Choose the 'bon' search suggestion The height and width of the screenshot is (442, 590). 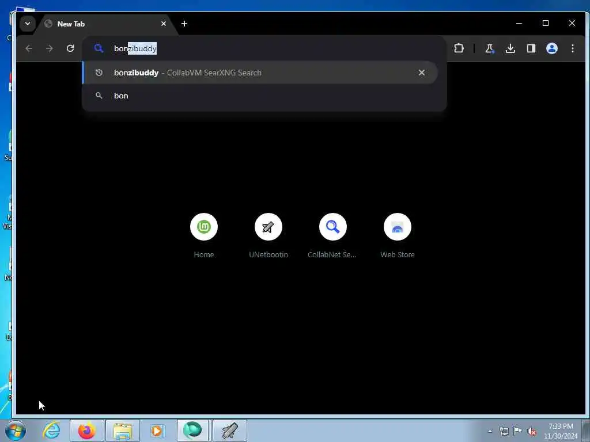[260, 96]
